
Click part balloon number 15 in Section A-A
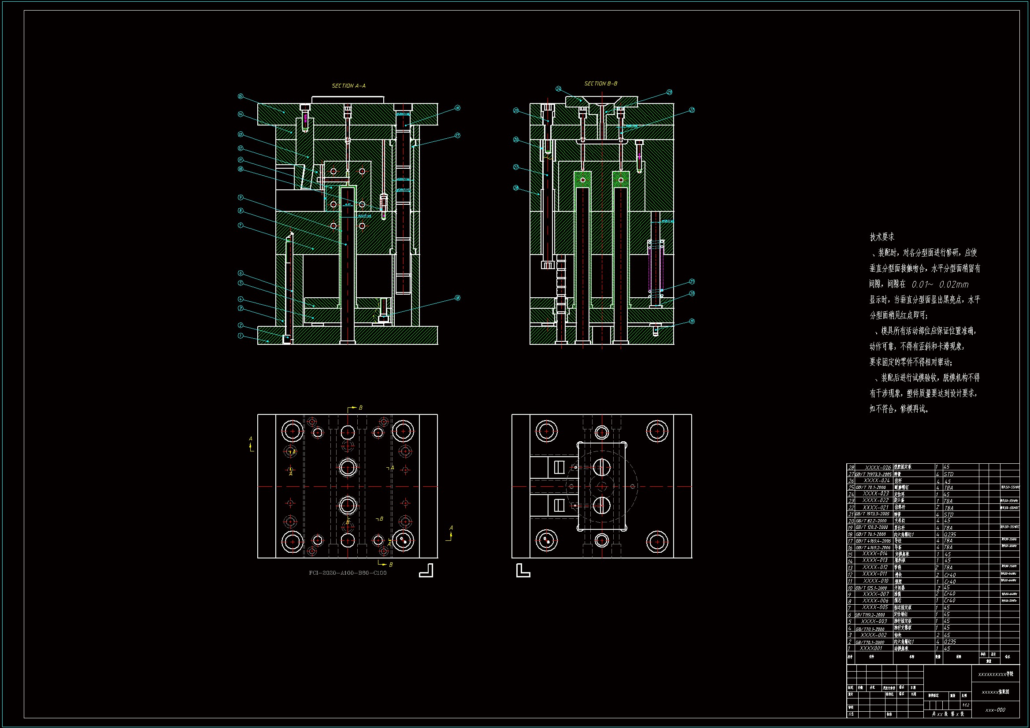point(241,96)
